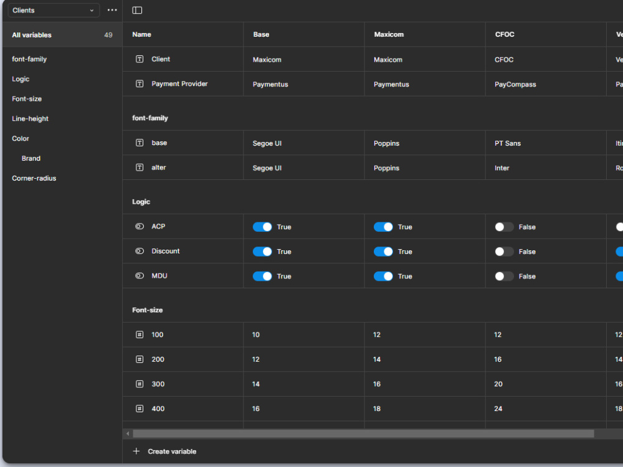The width and height of the screenshot is (623, 467).
Task: Select Segoe UI value in alter row
Action: [x=267, y=168]
